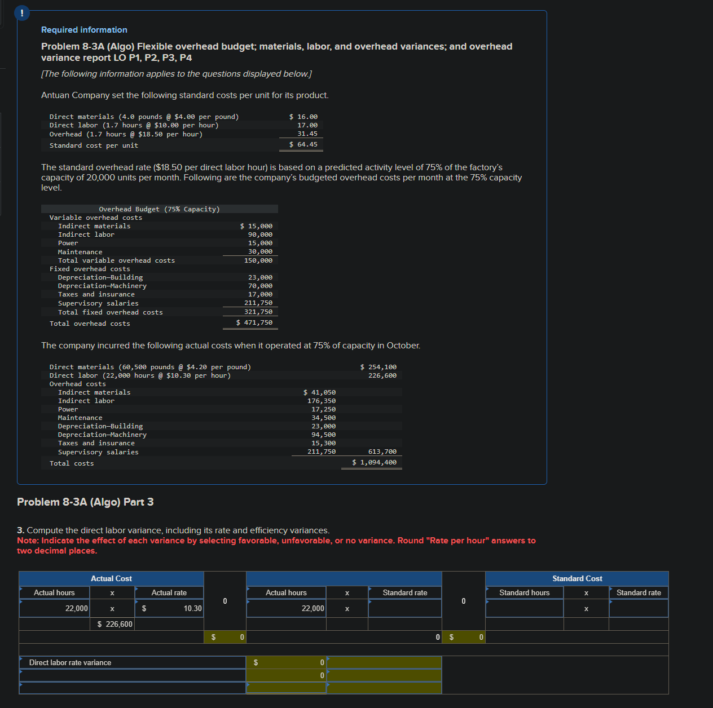The height and width of the screenshot is (708, 713).
Task: Click the "176,350" indirect labor actual cost
Action: click(x=322, y=401)
